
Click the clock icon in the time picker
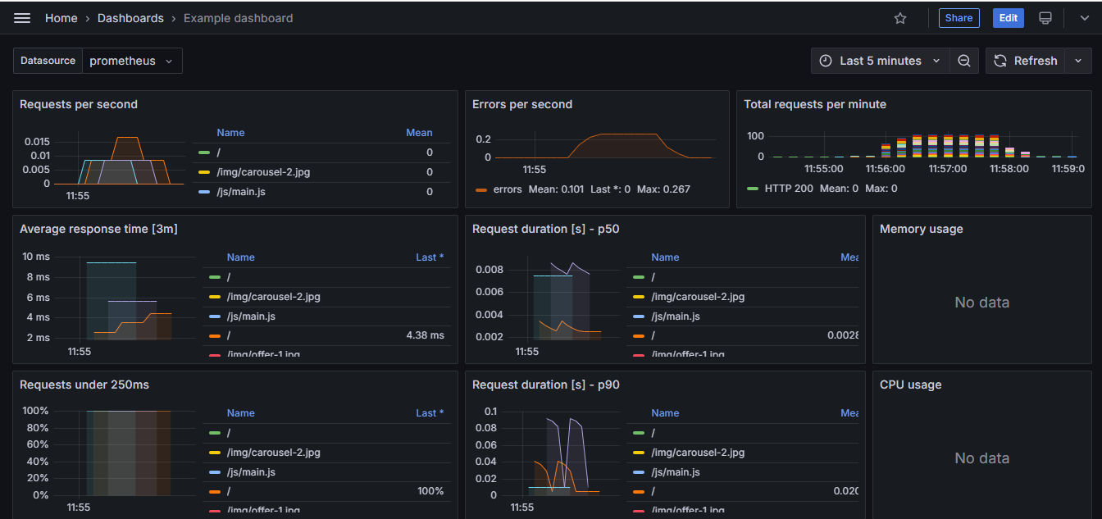pyautogui.click(x=825, y=60)
